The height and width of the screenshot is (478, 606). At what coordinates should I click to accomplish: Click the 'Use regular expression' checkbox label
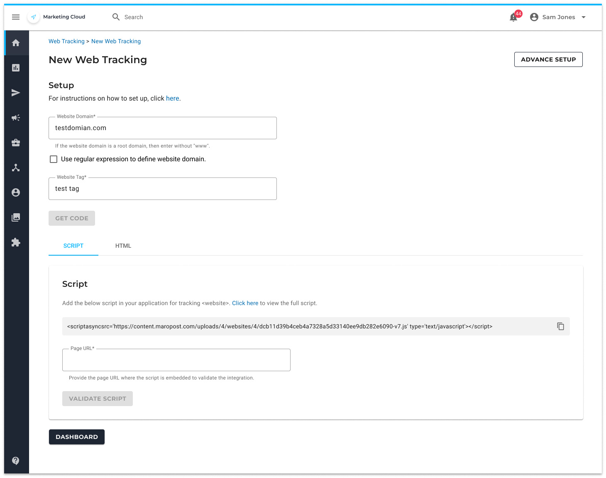(133, 159)
